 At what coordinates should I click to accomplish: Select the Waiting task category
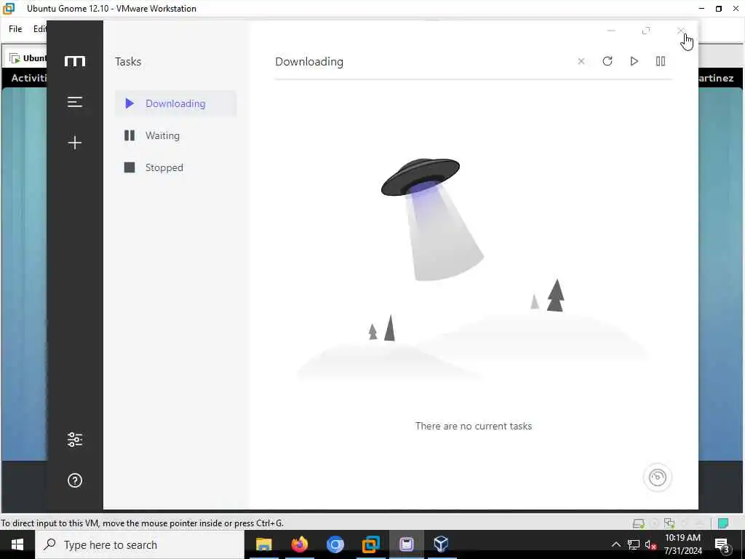[176, 135]
